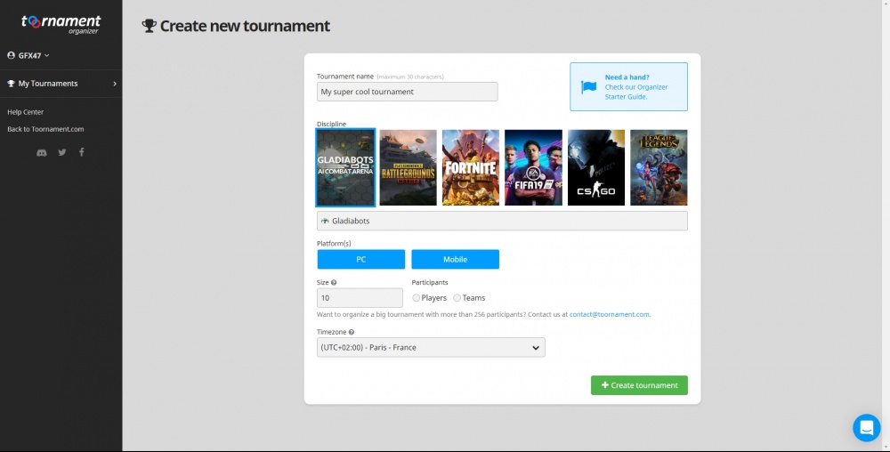Go Back to Toornament.com
The image size is (890, 452).
coord(45,129)
